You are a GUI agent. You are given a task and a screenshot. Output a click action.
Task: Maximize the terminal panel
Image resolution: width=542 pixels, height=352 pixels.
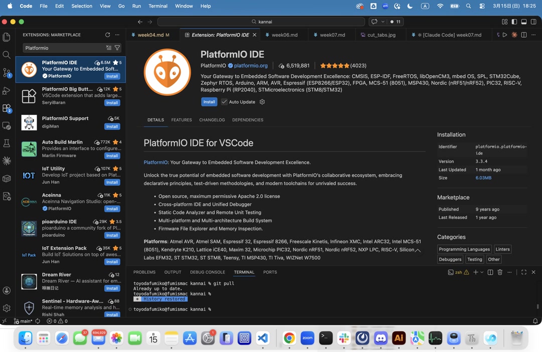click(524, 272)
